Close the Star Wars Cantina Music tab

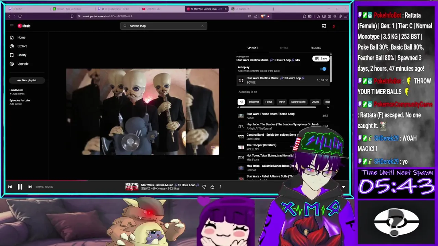pos(226,9)
